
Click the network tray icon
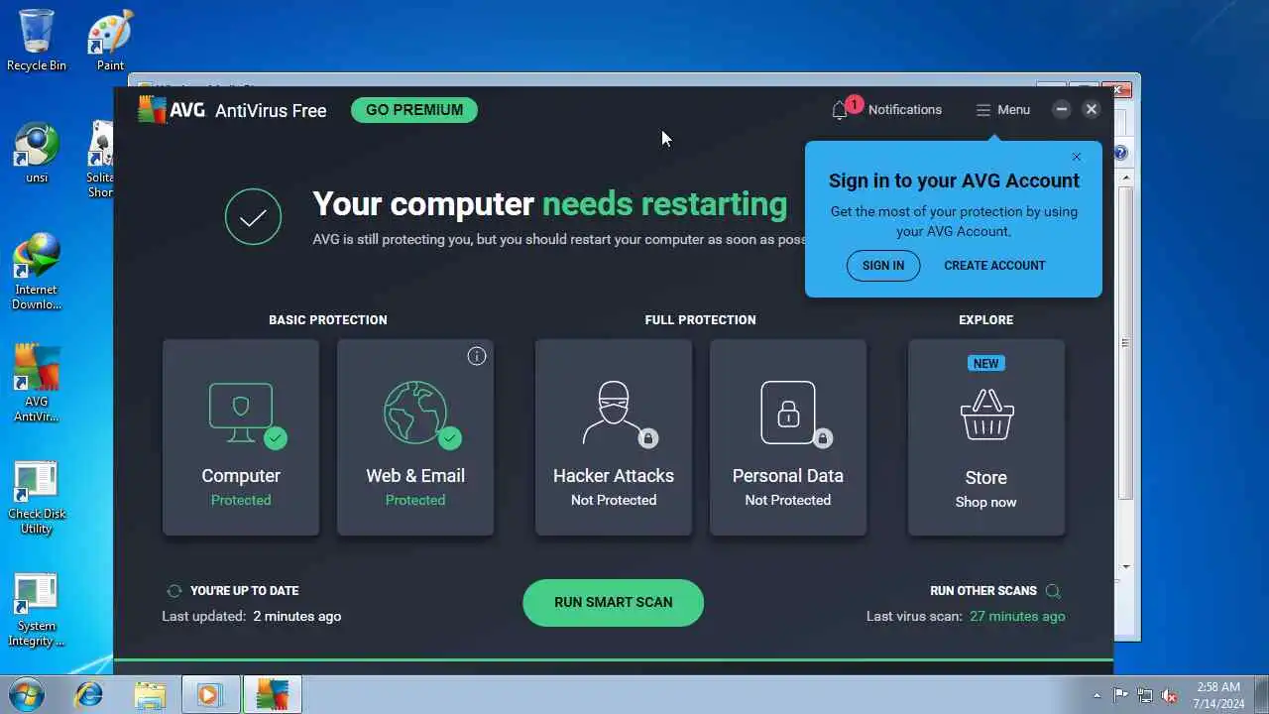pos(1145,695)
